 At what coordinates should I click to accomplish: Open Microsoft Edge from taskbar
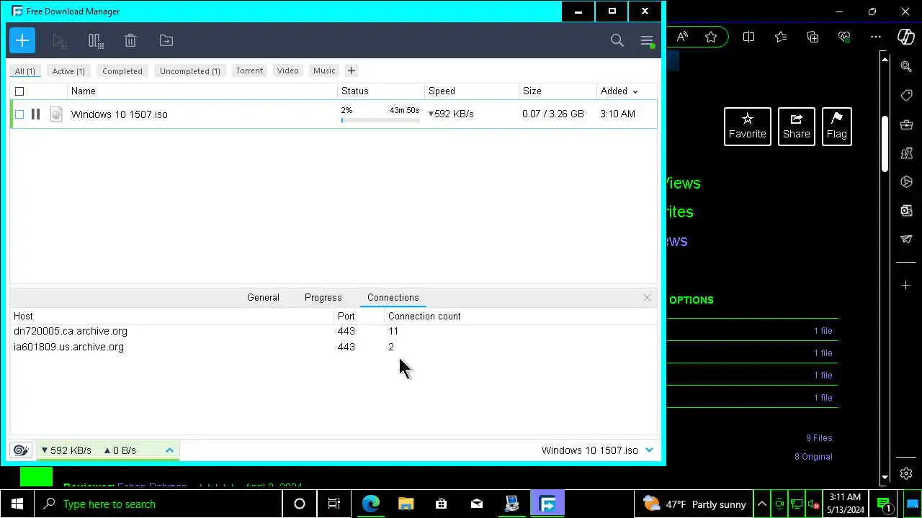(x=370, y=504)
